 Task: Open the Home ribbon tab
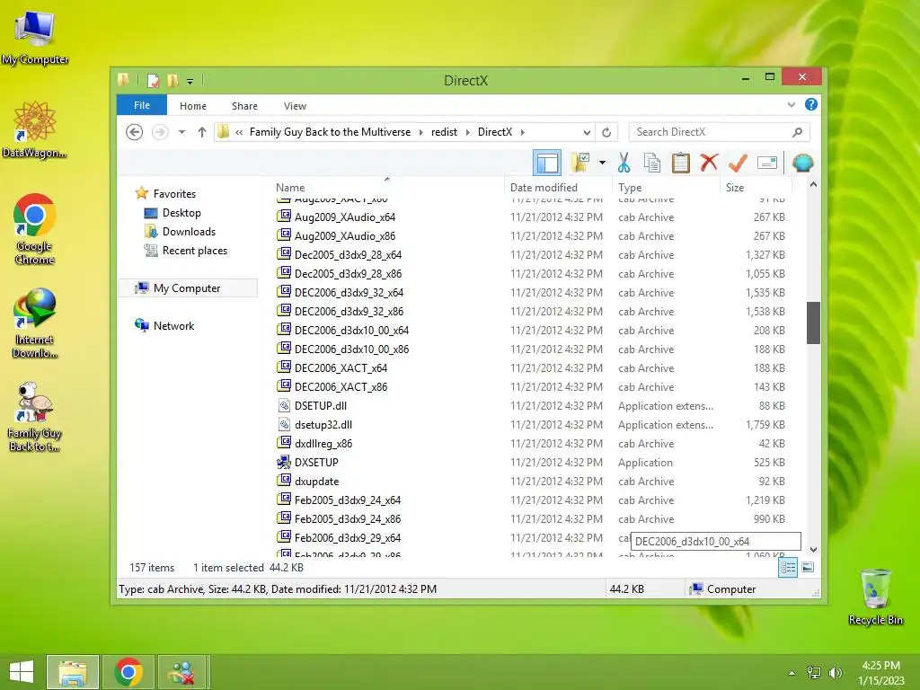[193, 106]
